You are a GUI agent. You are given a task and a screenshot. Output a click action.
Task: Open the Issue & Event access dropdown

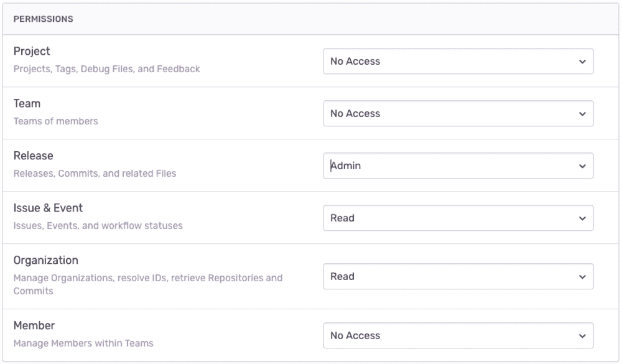pyautogui.click(x=458, y=218)
